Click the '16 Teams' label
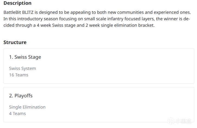The width and height of the screenshot is (197, 128). [19, 75]
